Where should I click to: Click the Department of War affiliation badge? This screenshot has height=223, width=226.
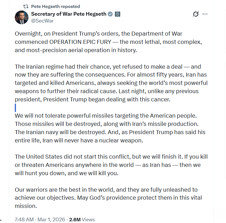click(117, 14)
